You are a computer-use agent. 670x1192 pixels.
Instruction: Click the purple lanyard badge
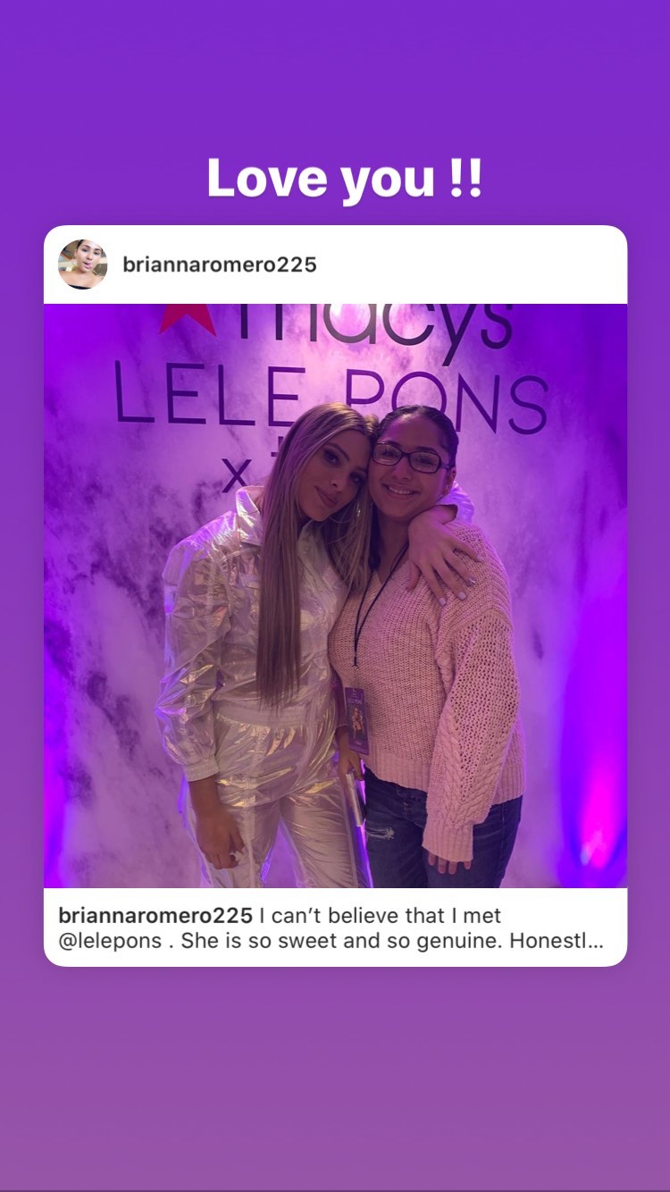tap(356, 719)
